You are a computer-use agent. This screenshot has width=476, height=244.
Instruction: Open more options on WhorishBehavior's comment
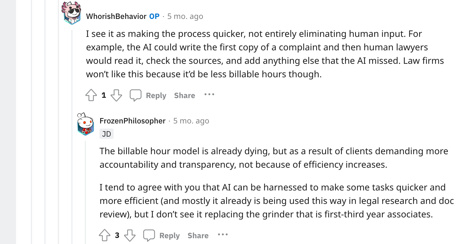pyautogui.click(x=209, y=95)
